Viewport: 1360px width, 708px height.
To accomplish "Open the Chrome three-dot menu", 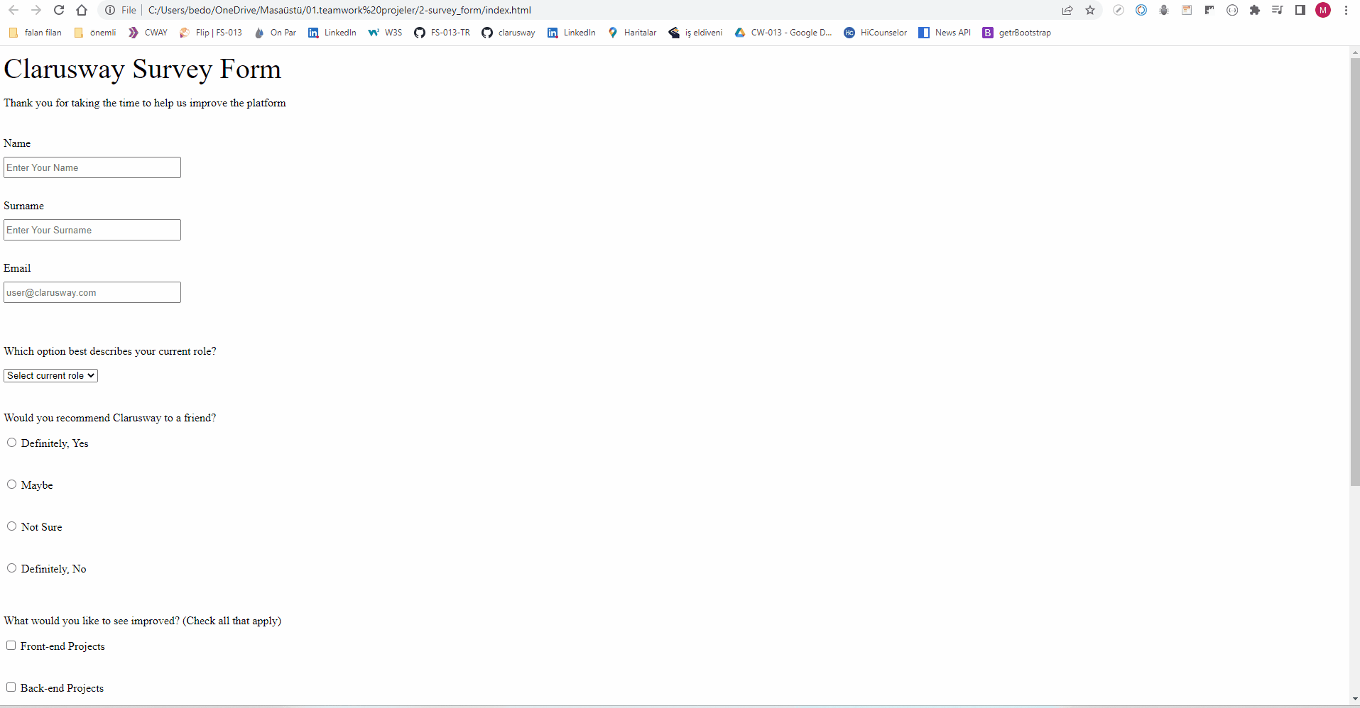I will point(1346,10).
